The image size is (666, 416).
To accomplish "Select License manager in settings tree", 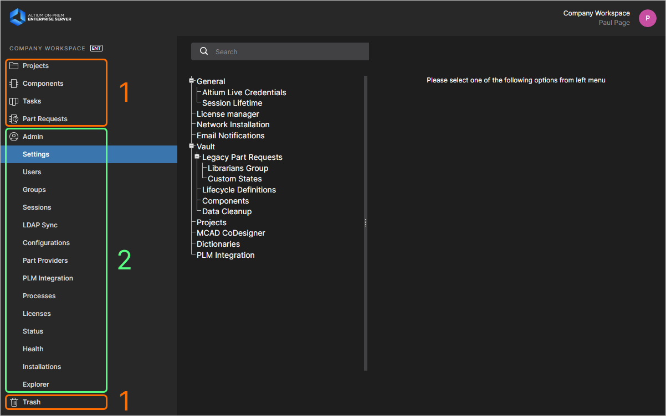I will pyautogui.click(x=228, y=114).
